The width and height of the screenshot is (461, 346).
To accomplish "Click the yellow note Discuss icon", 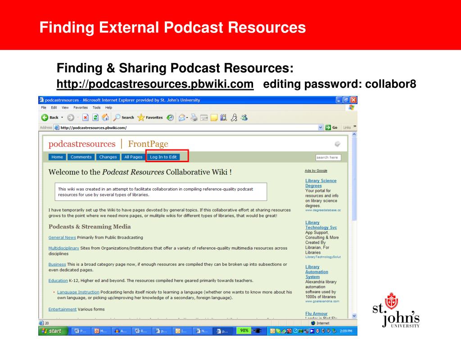I will click(x=214, y=118).
